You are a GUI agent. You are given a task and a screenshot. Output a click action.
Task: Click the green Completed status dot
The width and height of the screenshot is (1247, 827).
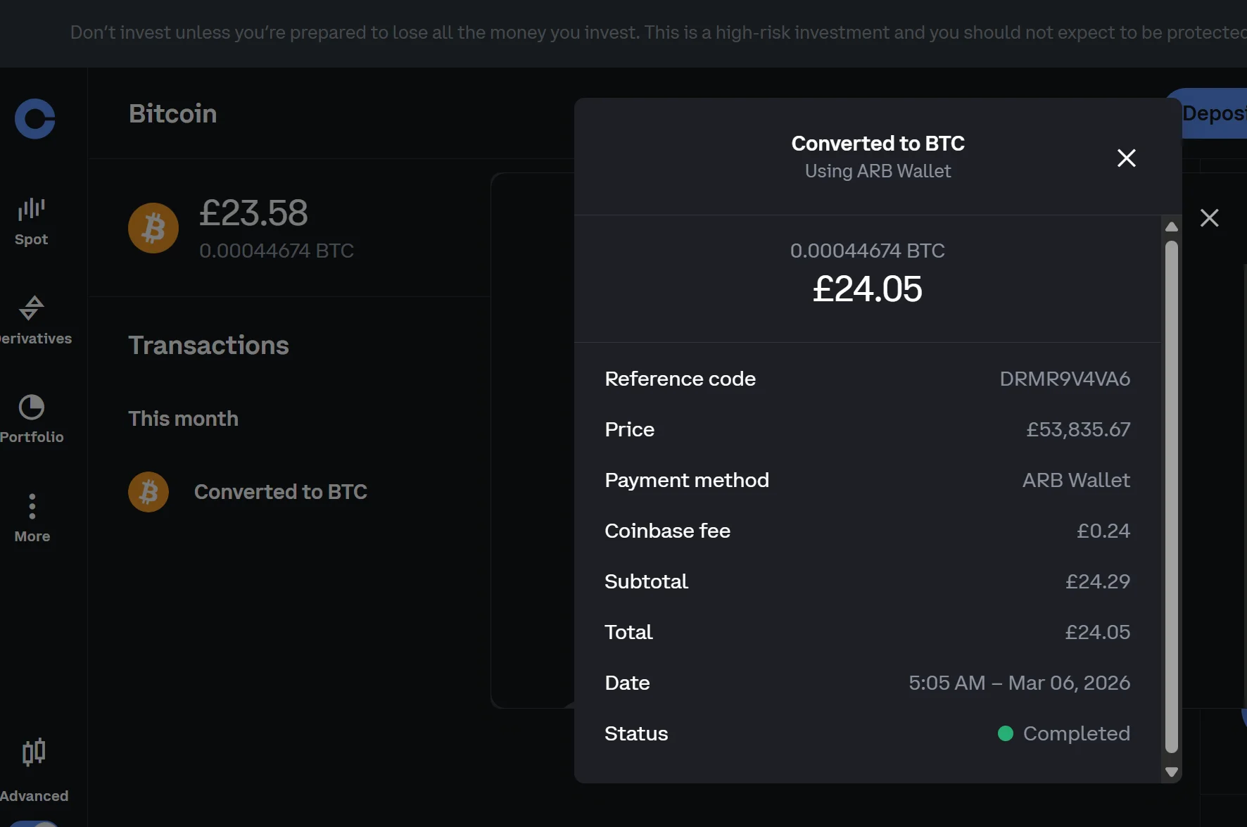(1007, 733)
